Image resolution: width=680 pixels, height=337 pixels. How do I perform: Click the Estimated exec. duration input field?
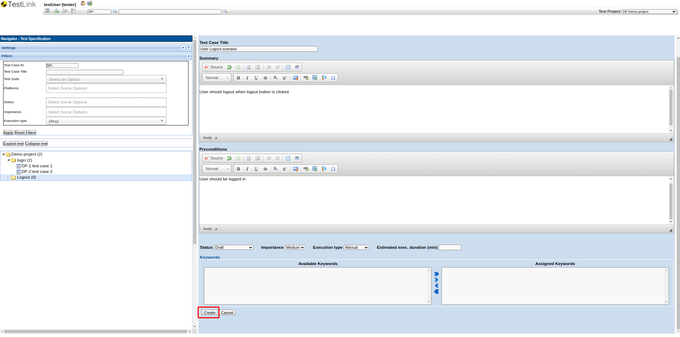450,248
